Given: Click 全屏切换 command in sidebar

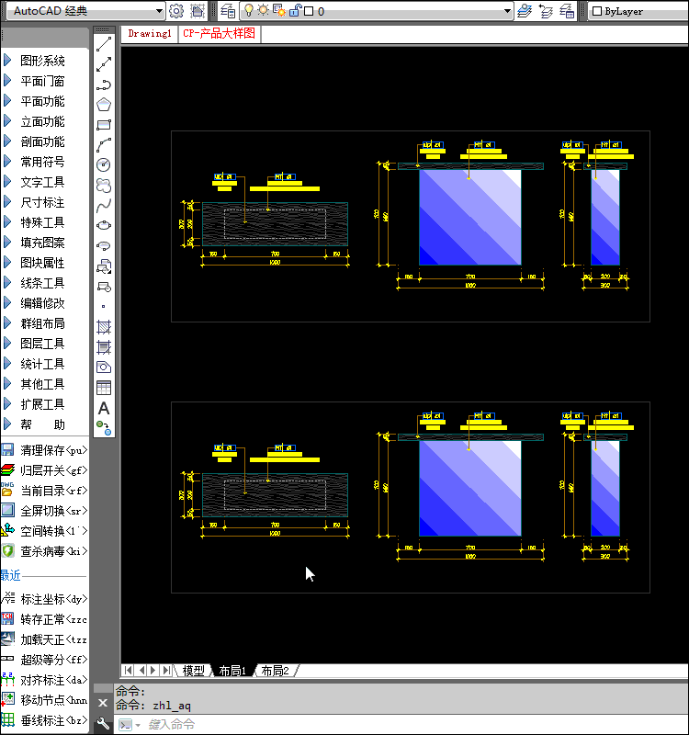Looking at the screenshot, I should pos(52,511).
